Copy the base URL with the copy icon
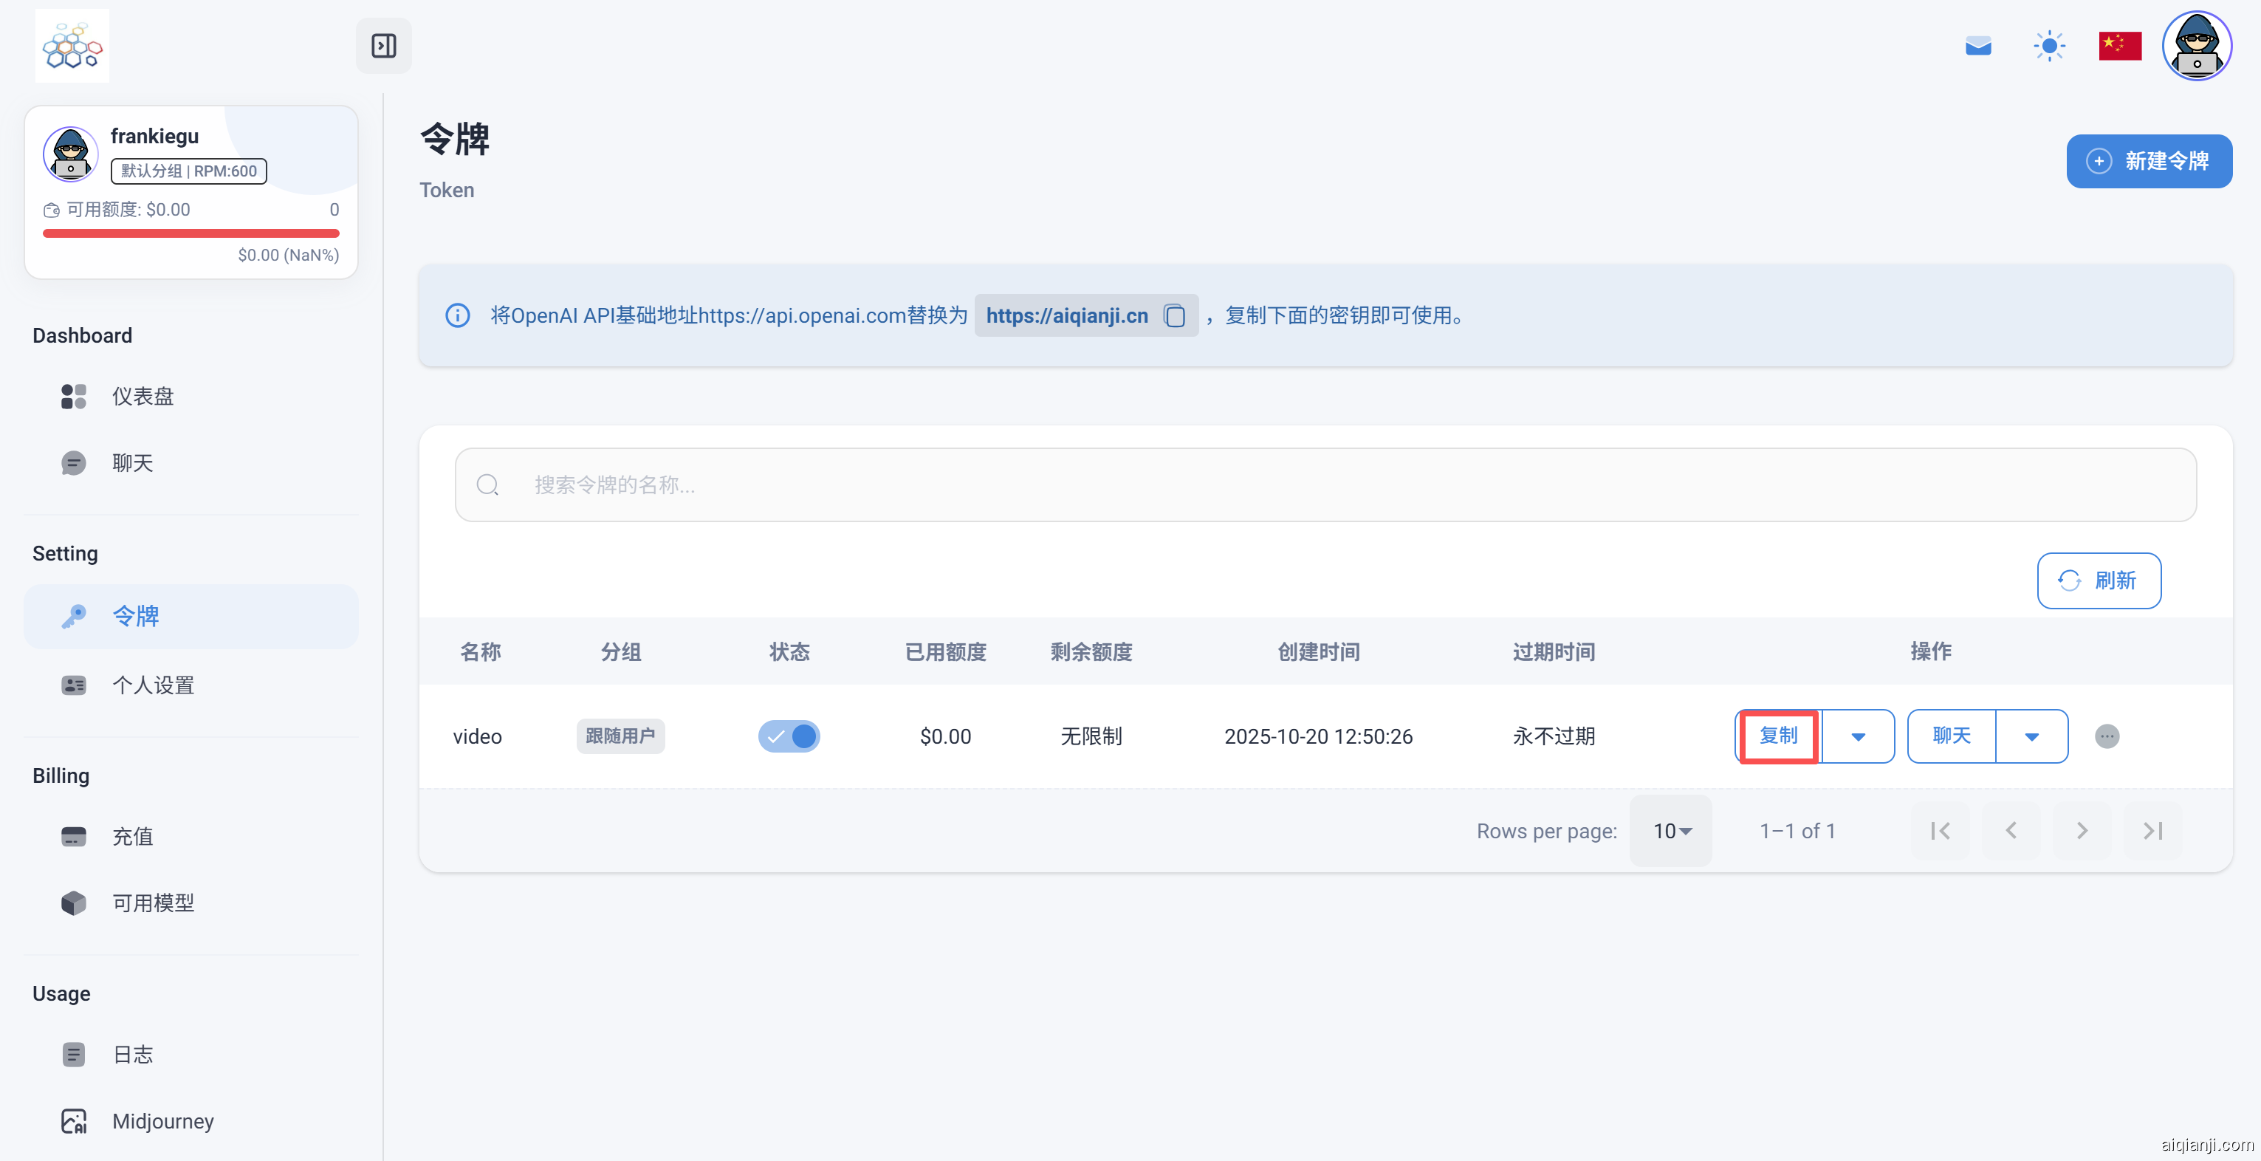 click(x=1176, y=315)
